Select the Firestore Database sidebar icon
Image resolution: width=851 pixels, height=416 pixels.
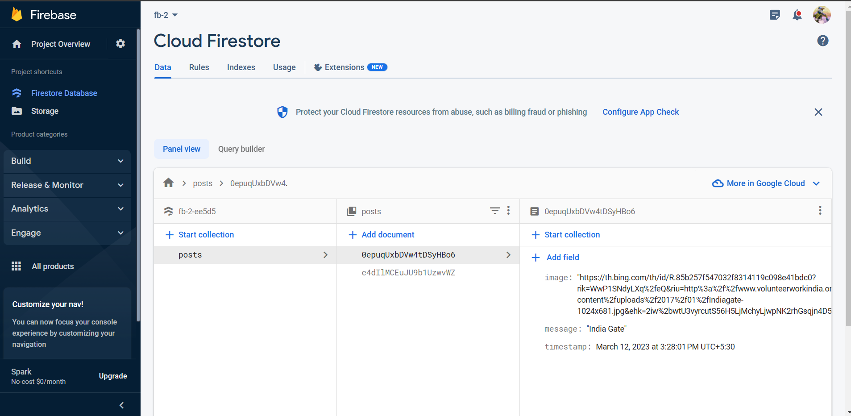[x=17, y=93]
